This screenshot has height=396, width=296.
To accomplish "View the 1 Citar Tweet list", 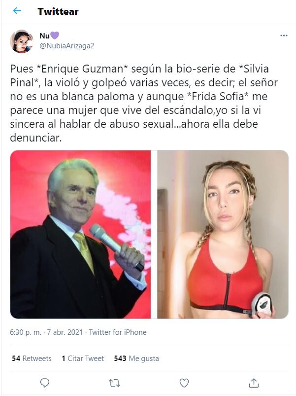I will (x=83, y=359).
